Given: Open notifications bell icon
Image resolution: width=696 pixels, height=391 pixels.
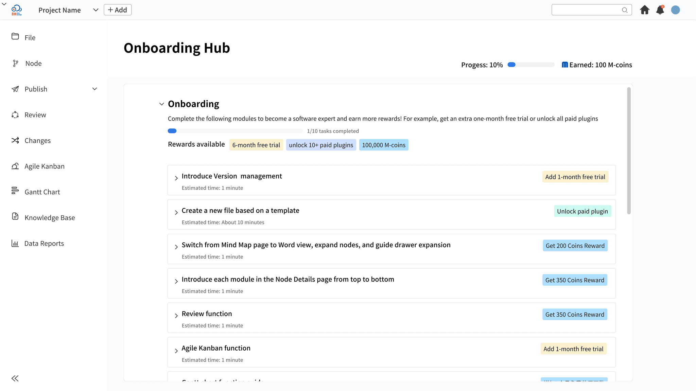Looking at the screenshot, I should [660, 10].
